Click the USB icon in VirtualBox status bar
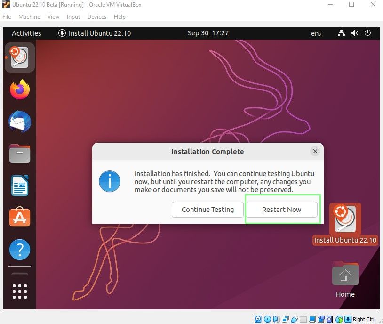This screenshot has height=324, width=383. pos(295,319)
